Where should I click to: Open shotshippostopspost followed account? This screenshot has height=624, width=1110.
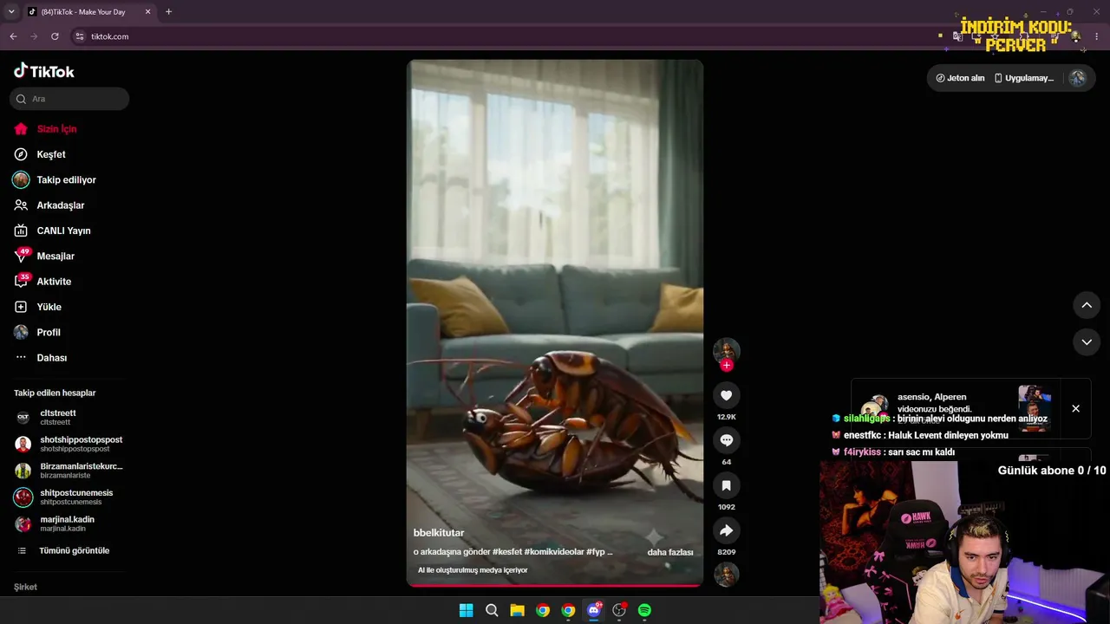point(69,444)
